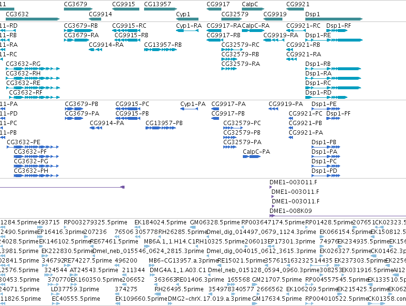The height and width of the screenshot is (306, 406).
Task: Select the Cyp1 gene label
Action: tap(183, 14)
